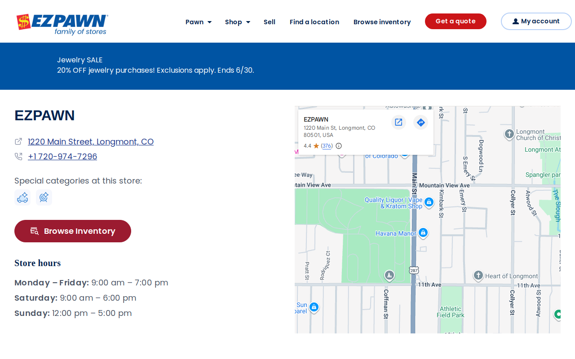Click the blue directions arrow icon
Screen dimensions: 575x359
[420, 122]
